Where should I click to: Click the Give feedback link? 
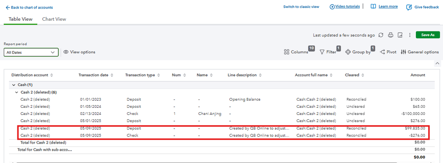click(427, 8)
